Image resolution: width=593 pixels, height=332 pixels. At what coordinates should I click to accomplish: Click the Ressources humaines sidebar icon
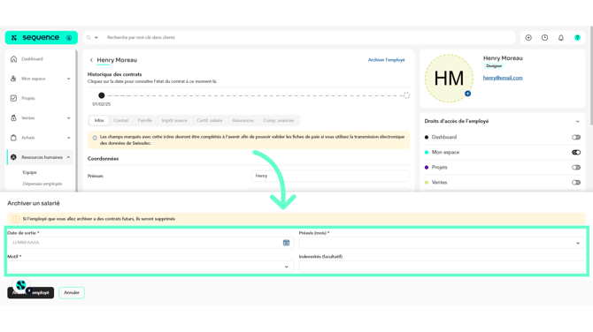13,157
